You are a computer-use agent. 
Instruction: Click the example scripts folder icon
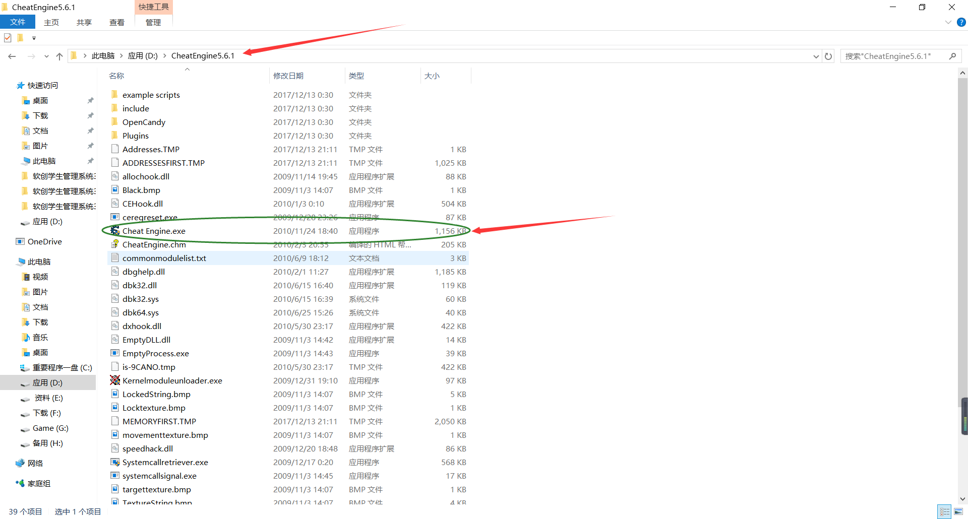pyautogui.click(x=115, y=95)
